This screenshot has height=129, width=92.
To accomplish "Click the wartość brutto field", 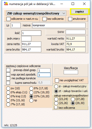I will [76, 50].
